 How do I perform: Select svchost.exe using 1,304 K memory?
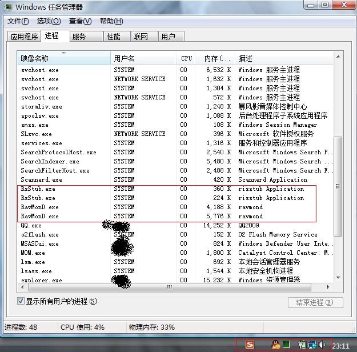(175, 88)
